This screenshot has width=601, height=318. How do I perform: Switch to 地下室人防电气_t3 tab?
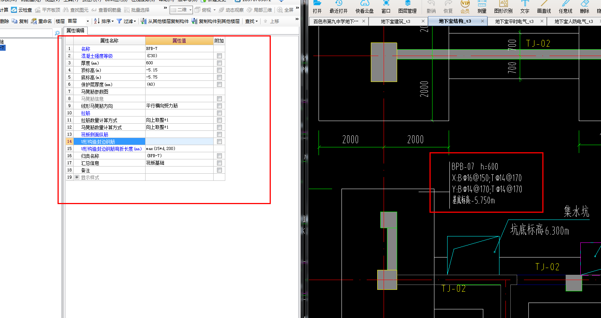pos(574,21)
